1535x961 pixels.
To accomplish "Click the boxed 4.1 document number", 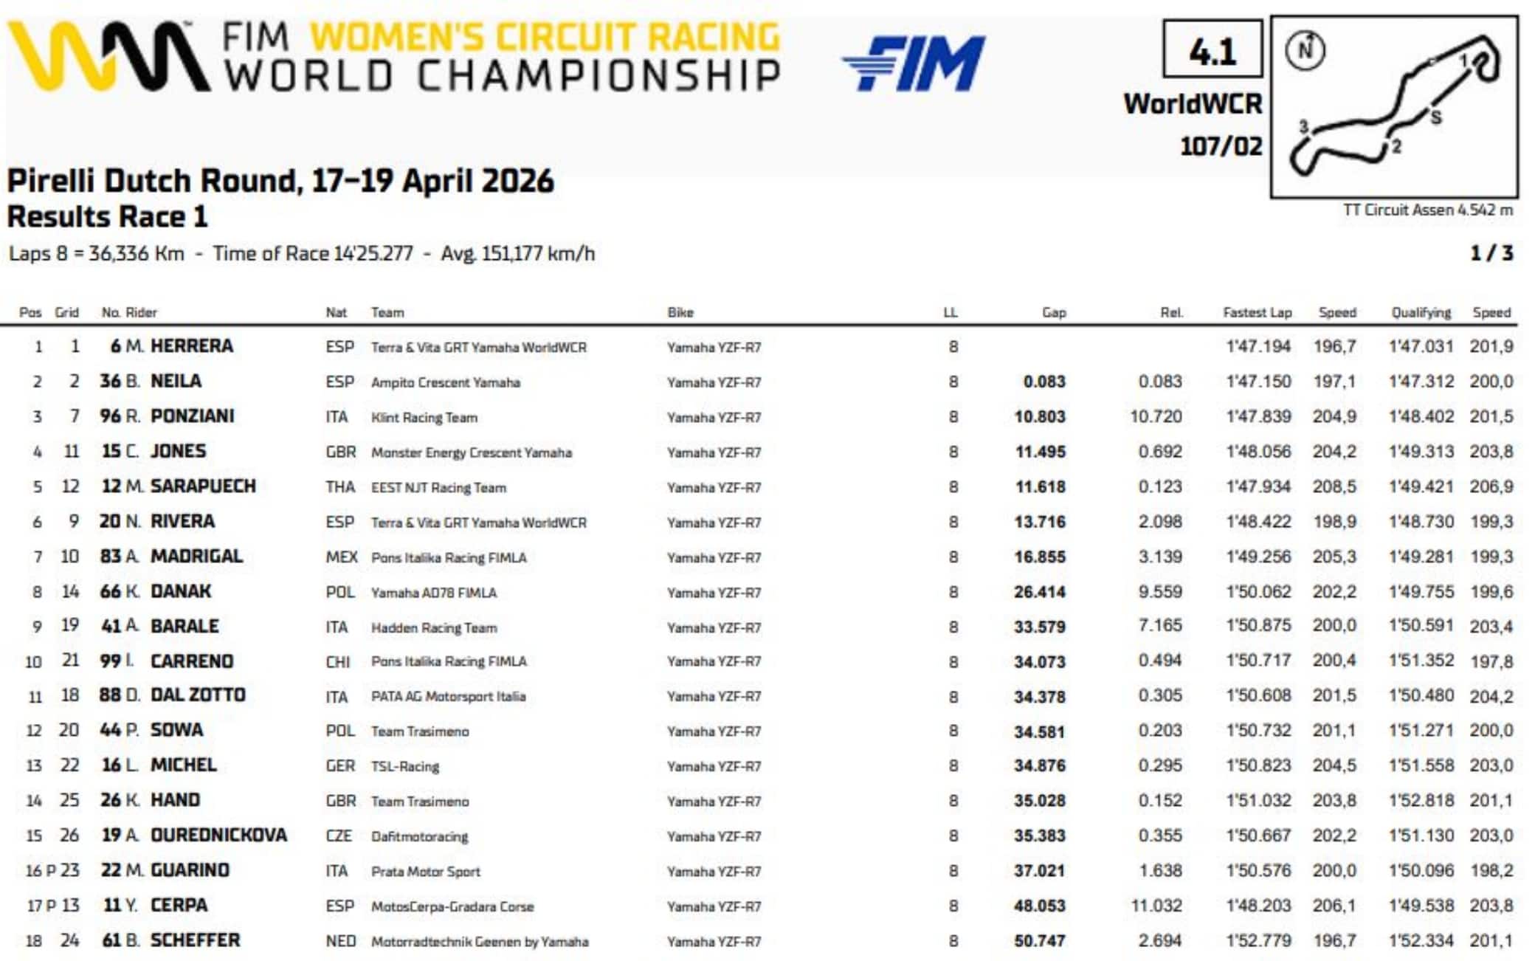I will [1213, 49].
